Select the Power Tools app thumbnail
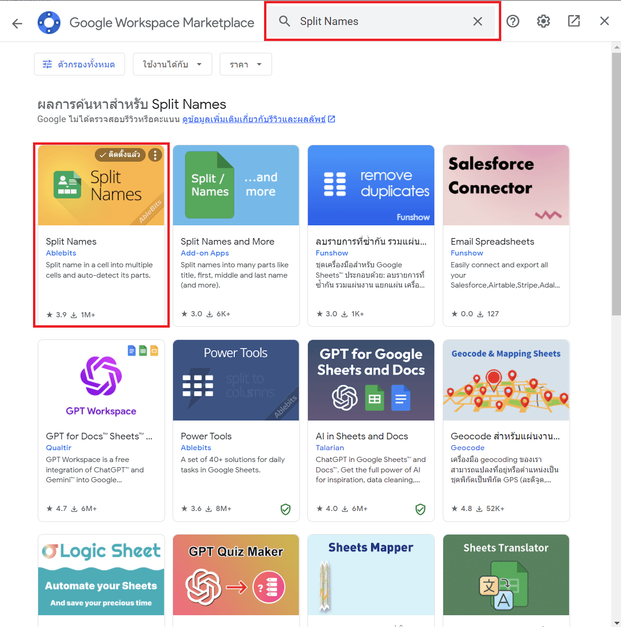The image size is (621, 627). tap(236, 380)
